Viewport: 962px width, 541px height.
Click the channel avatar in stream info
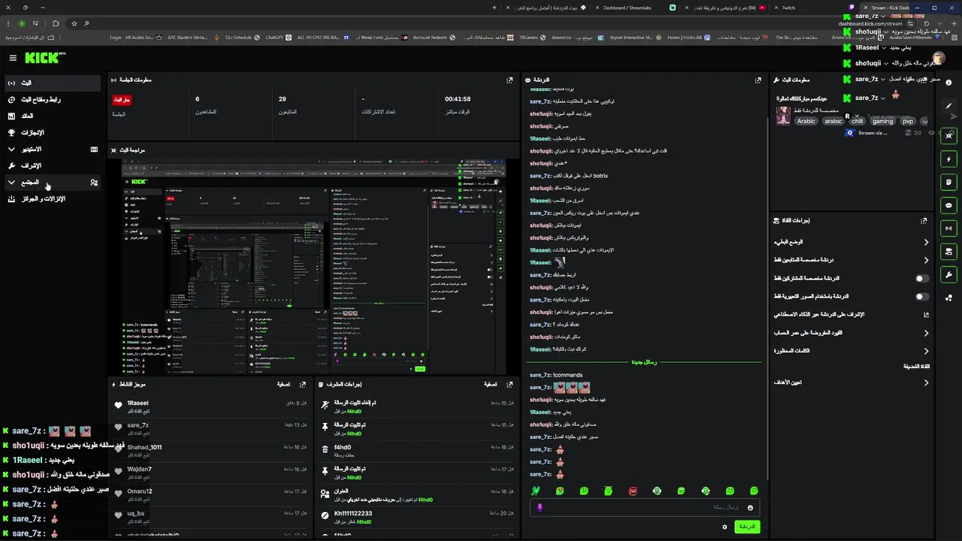coord(783,115)
